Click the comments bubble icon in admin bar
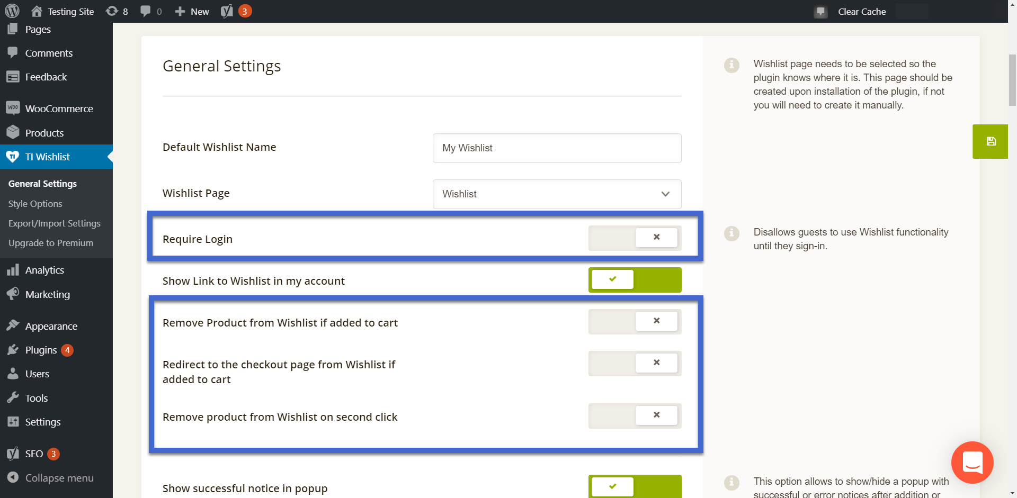This screenshot has width=1017, height=498. point(150,11)
